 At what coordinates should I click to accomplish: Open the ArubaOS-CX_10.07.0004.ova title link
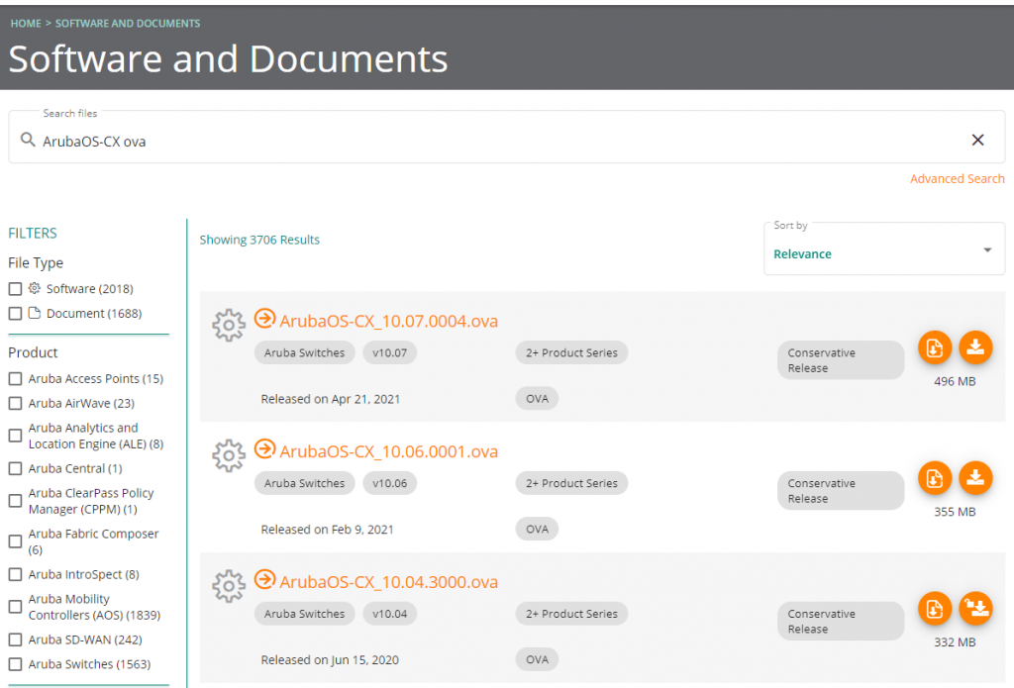click(x=388, y=322)
